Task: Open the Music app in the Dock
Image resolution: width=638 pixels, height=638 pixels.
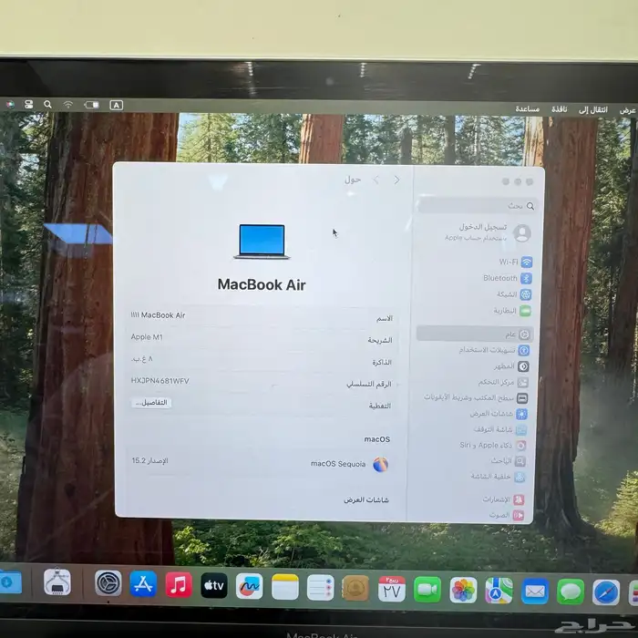Action: coord(179,585)
